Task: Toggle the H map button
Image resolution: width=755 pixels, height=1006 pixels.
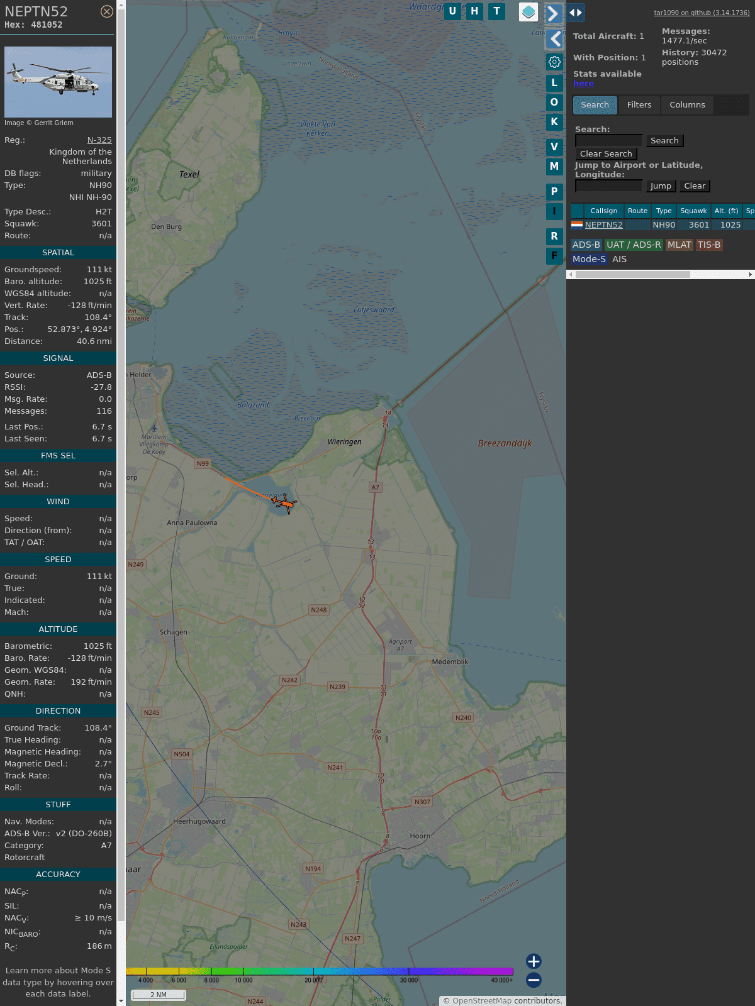Action: pyautogui.click(x=474, y=11)
